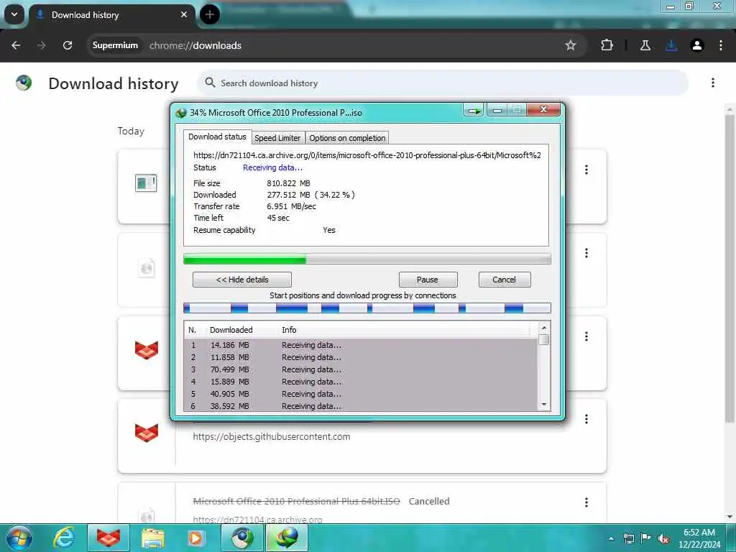This screenshot has height=552, width=736.
Task: Click connections list scroll down arrow
Action: tap(544, 404)
